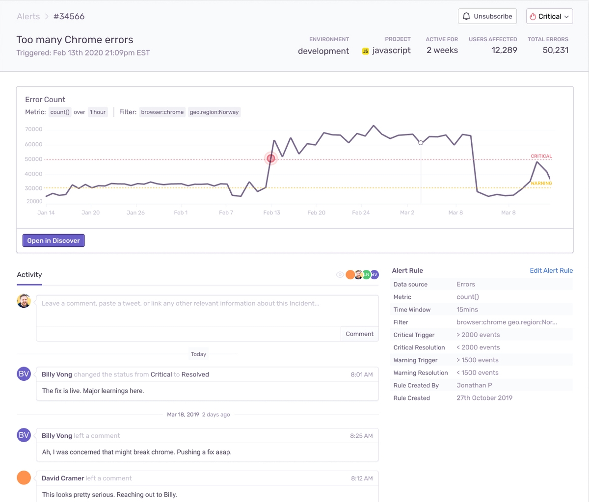Go to Alerts in the breadcrumb

(x=28, y=16)
